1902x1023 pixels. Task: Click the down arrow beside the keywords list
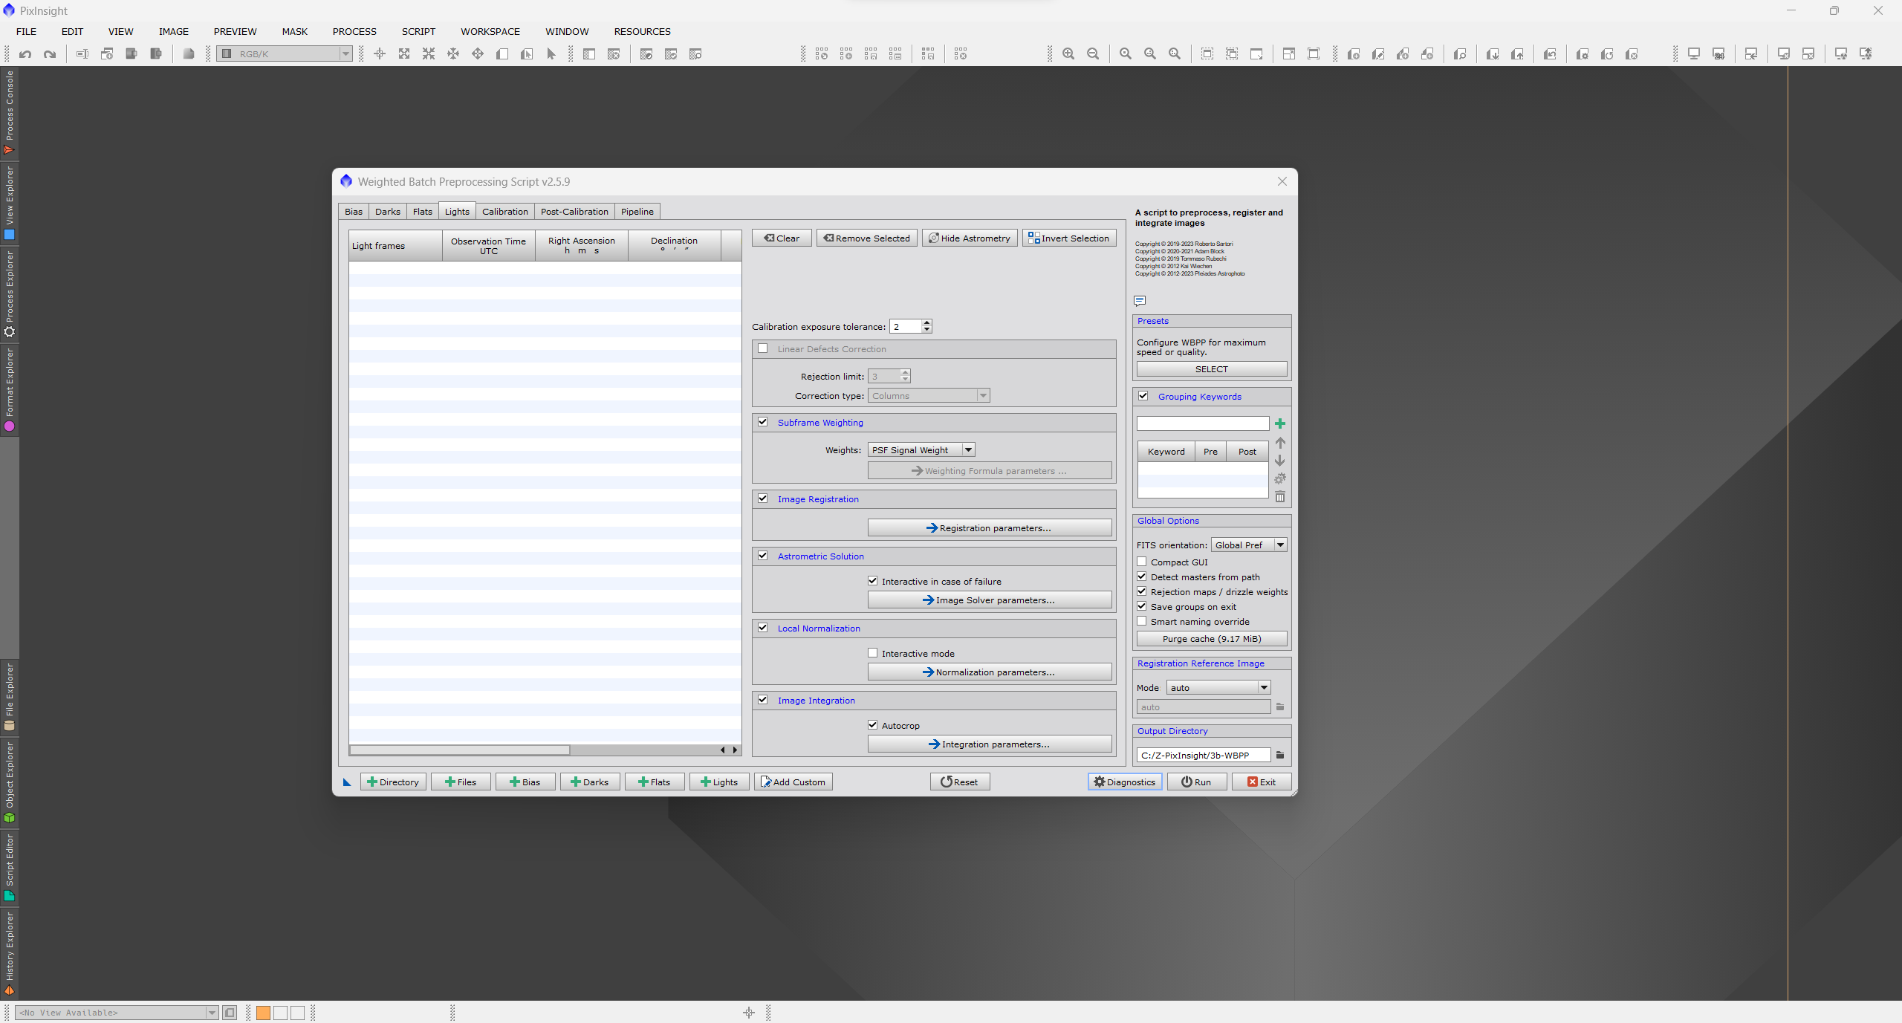[x=1280, y=461]
